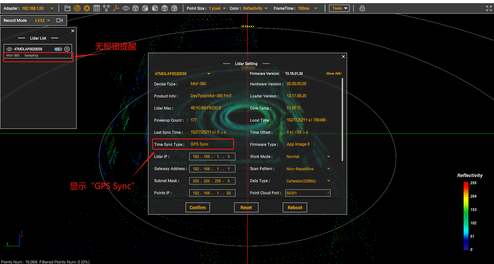This screenshot has width=494, height=264.
Task: Toggle fullscreen with the expand arrows icon
Action: pyautogui.click(x=489, y=8)
